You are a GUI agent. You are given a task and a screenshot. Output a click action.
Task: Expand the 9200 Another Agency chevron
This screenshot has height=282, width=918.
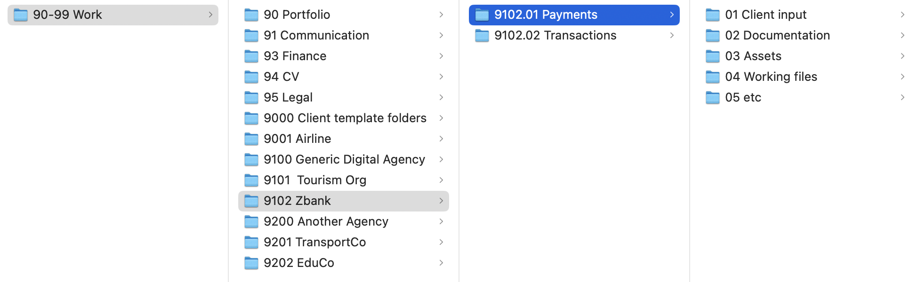point(441,221)
